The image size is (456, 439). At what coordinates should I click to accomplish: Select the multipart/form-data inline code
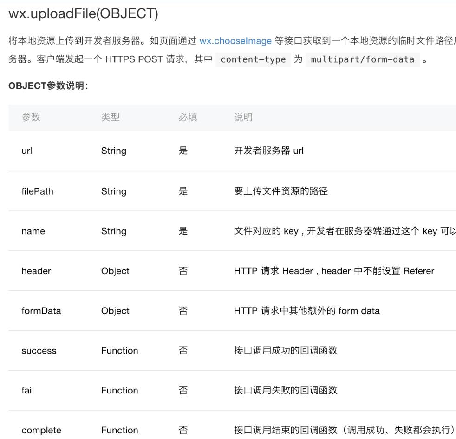point(362,59)
